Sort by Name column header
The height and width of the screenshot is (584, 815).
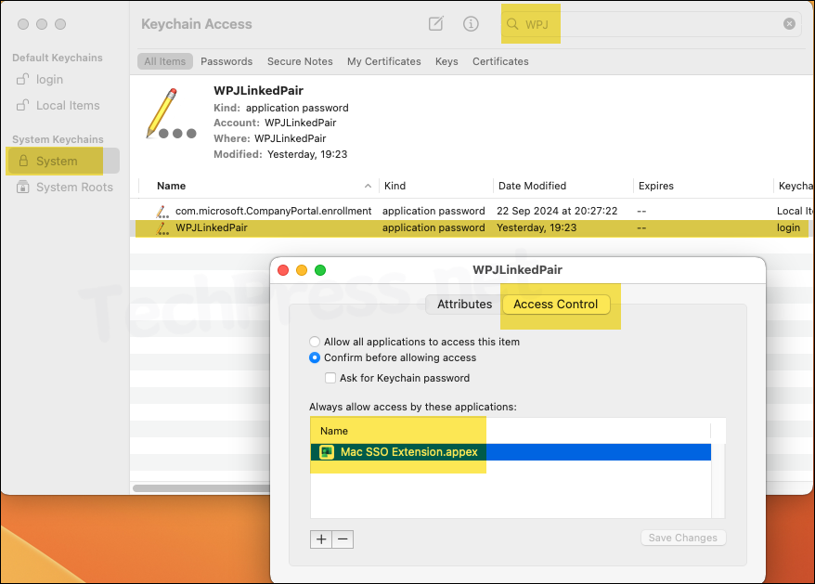171,186
